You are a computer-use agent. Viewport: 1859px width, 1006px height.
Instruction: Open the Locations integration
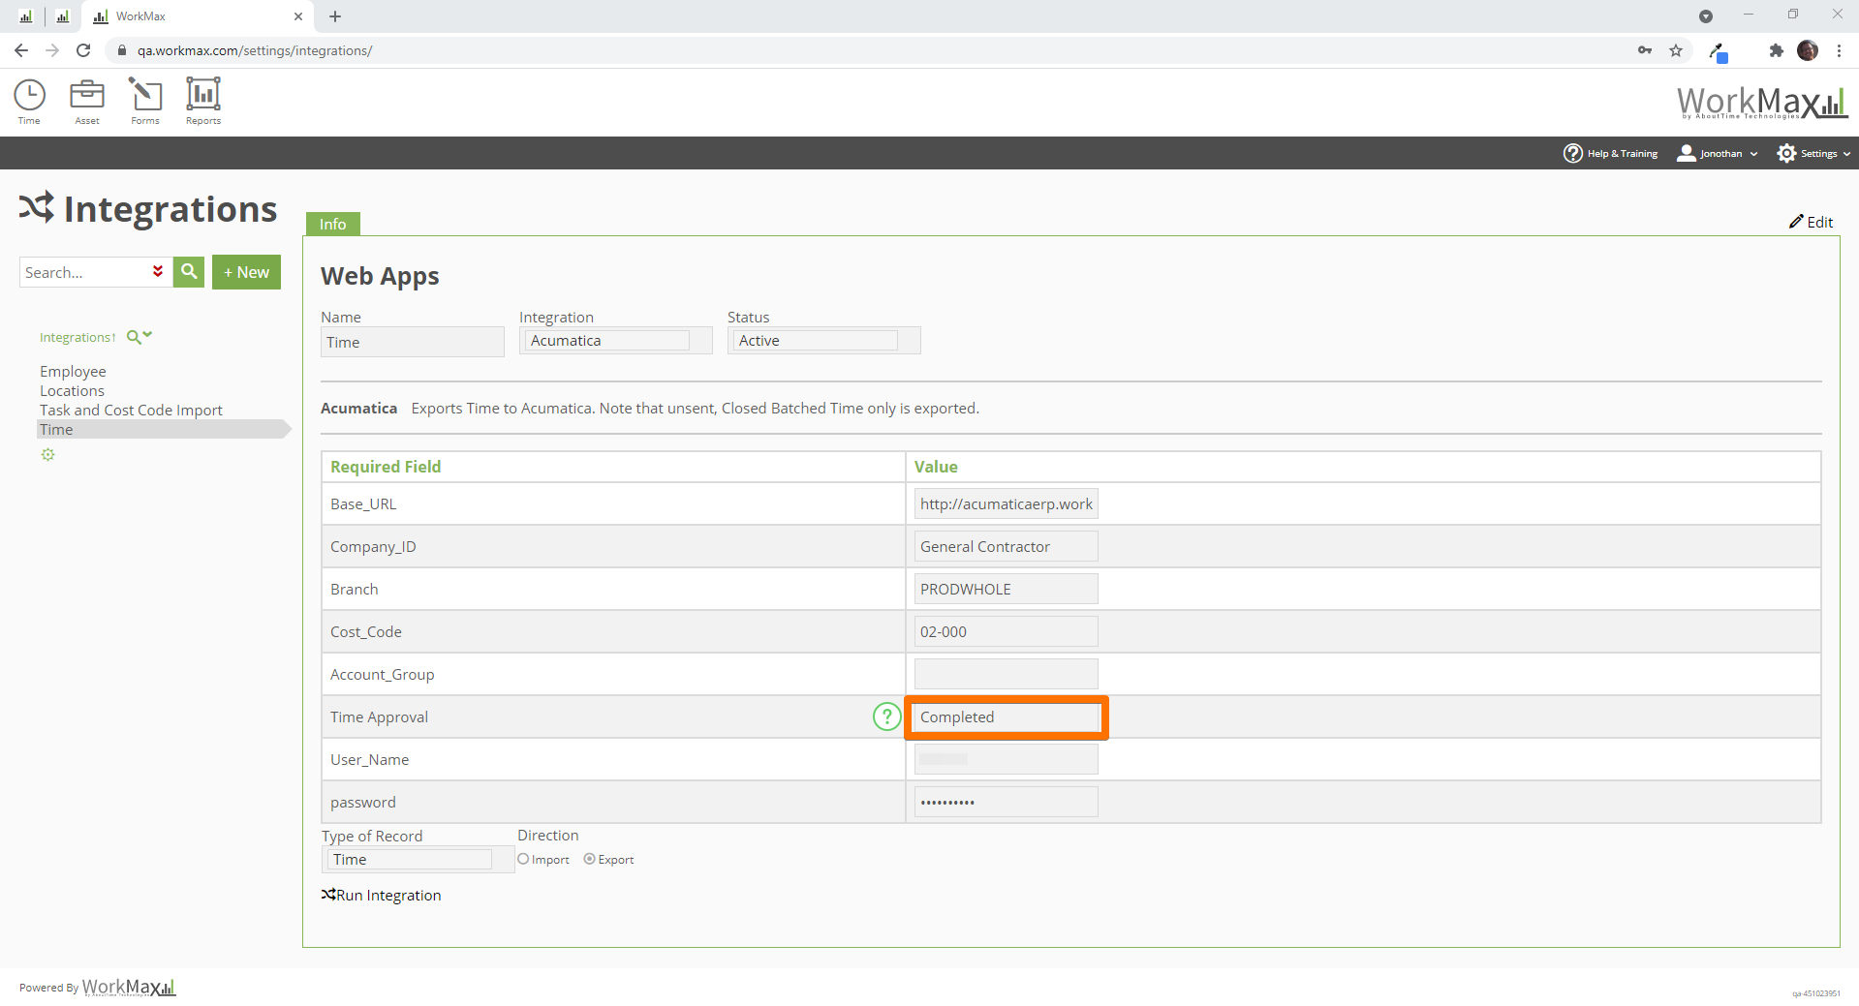[x=72, y=390]
